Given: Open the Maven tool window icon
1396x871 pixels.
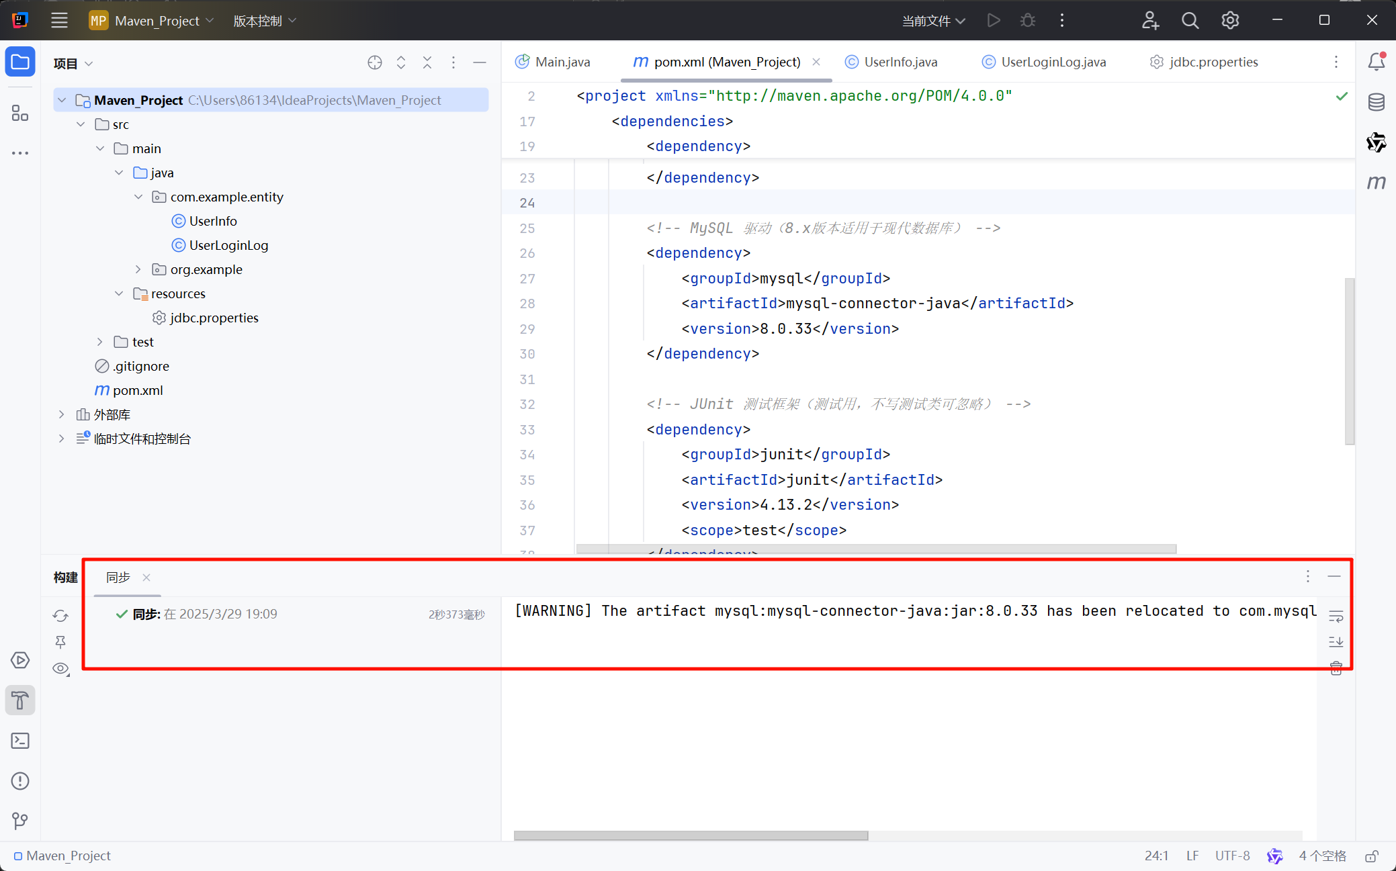Looking at the screenshot, I should click(x=1376, y=182).
